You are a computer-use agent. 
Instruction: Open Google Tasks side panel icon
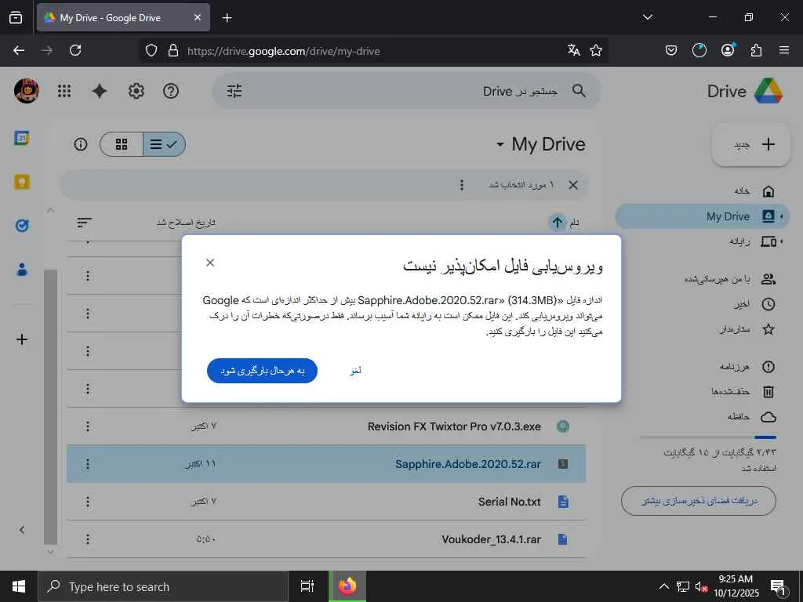pyautogui.click(x=22, y=226)
